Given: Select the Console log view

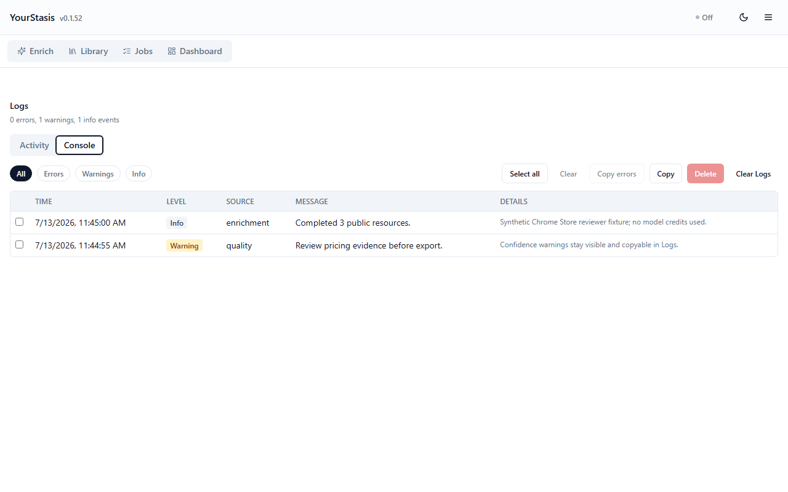Looking at the screenshot, I should (79, 145).
